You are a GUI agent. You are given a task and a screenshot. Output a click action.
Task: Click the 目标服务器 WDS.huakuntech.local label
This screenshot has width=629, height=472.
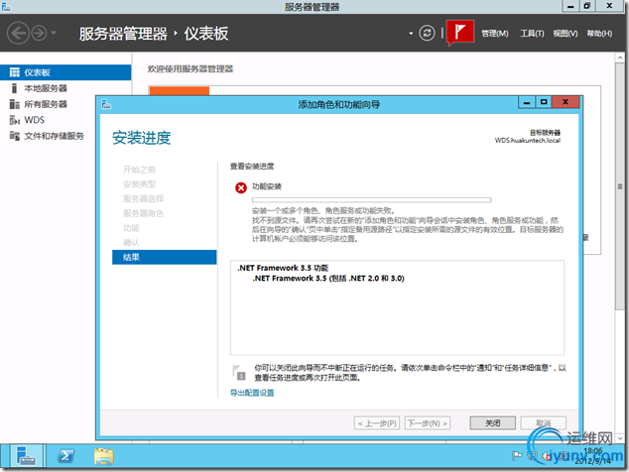pos(528,137)
